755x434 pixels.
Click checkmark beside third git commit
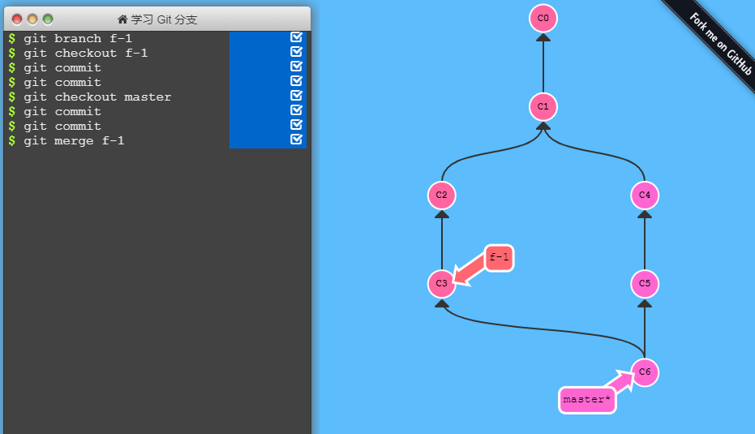tap(296, 110)
